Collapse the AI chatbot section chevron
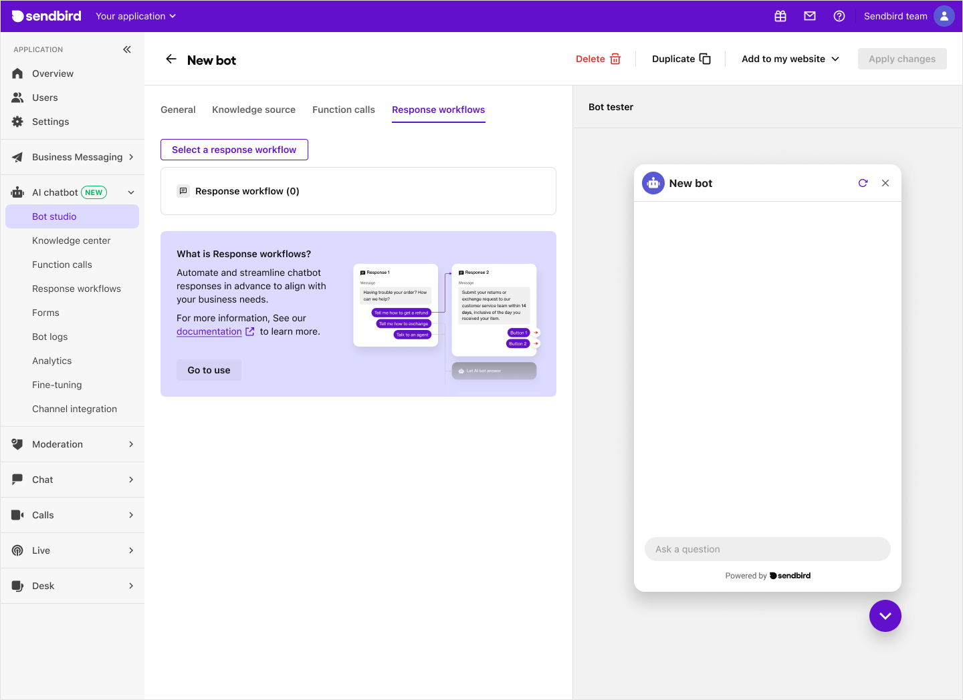This screenshot has height=700, width=963. tap(131, 192)
